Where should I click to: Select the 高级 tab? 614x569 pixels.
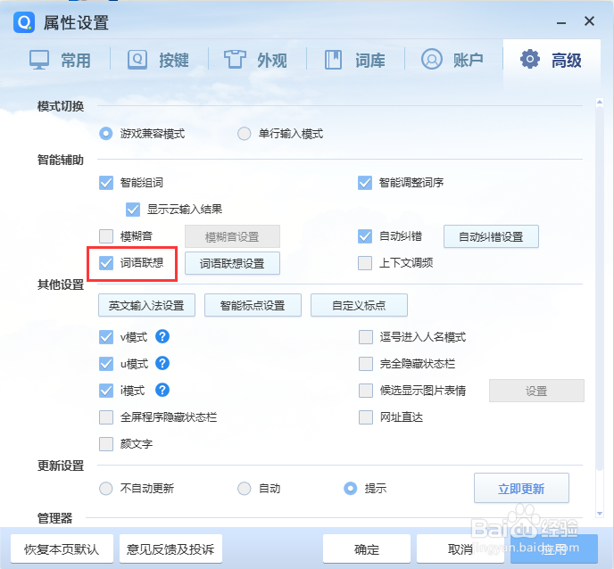[552, 61]
